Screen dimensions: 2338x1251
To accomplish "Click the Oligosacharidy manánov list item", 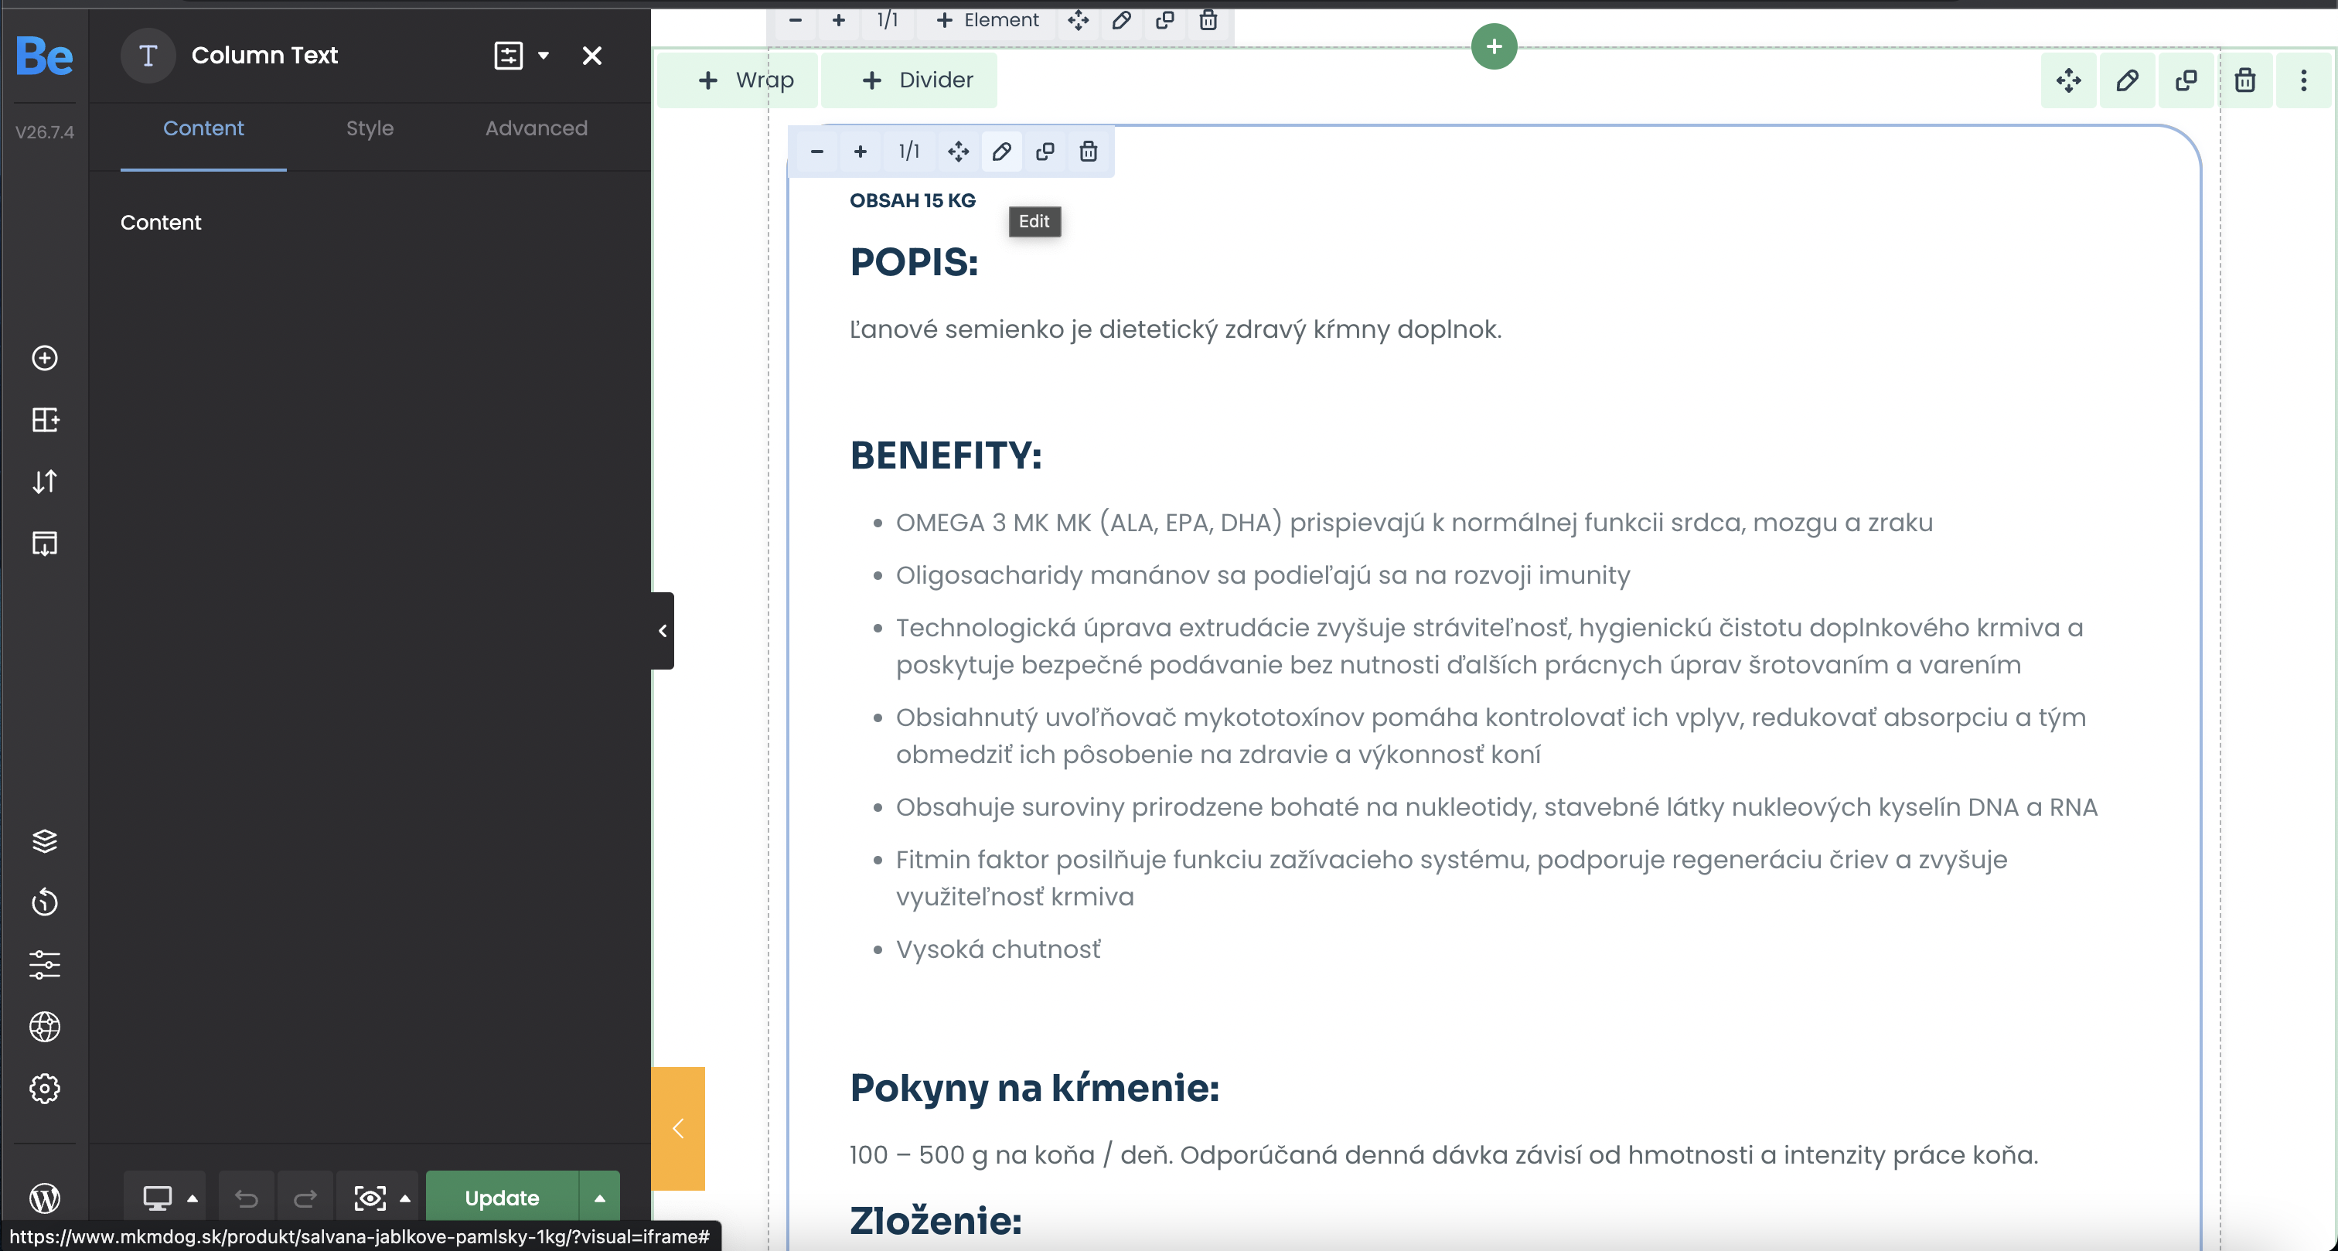I will (x=1263, y=575).
